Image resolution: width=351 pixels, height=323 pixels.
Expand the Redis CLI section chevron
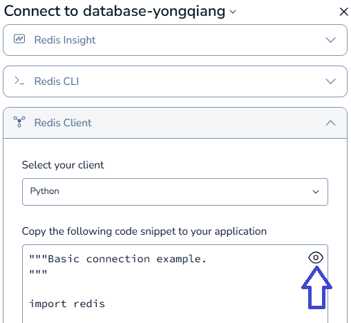pos(330,81)
